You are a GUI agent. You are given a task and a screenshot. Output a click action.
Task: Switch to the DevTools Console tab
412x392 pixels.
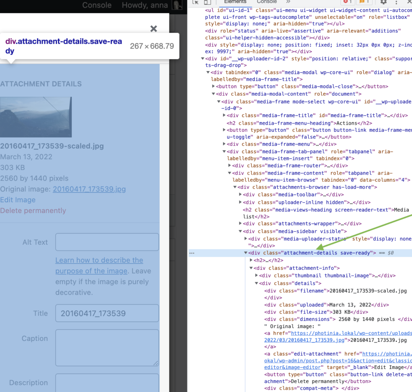coord(266,2)
